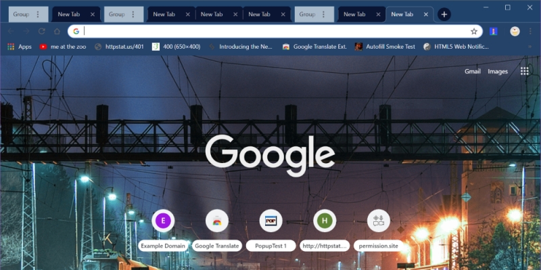
Task: Open the first Group's three-dot menu
Action: (x=38, y=14)
